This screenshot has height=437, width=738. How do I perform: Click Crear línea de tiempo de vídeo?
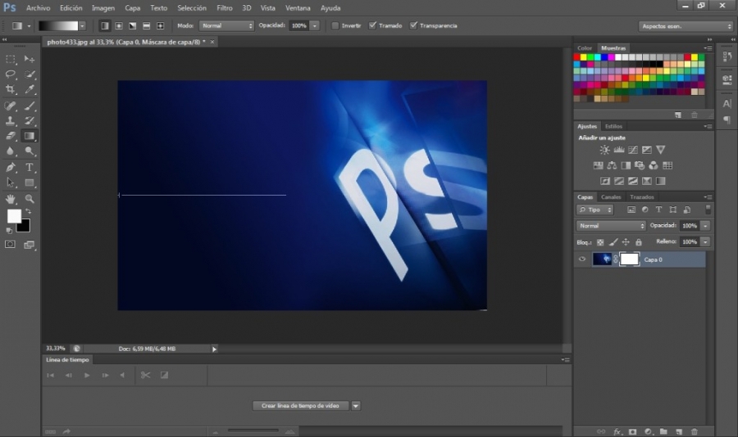300,406
